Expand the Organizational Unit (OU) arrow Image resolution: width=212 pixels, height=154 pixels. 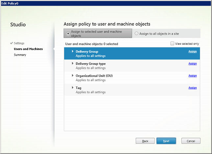pyautogui.click(x=73, y=76)
